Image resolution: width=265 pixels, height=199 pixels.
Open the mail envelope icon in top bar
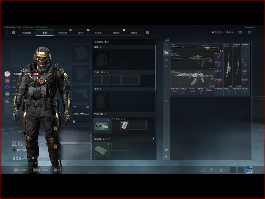(240, 32)
